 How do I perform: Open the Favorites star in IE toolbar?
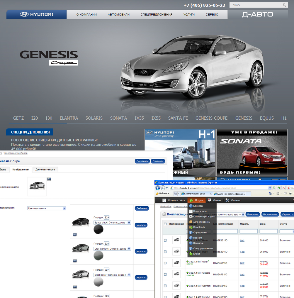[x=157, y=194]
